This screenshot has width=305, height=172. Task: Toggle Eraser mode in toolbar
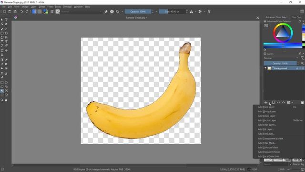(x=106, y=11)
